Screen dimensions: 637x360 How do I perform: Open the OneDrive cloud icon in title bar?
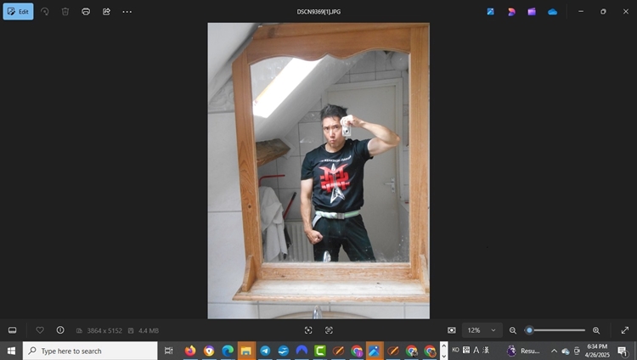coord(552,12)
